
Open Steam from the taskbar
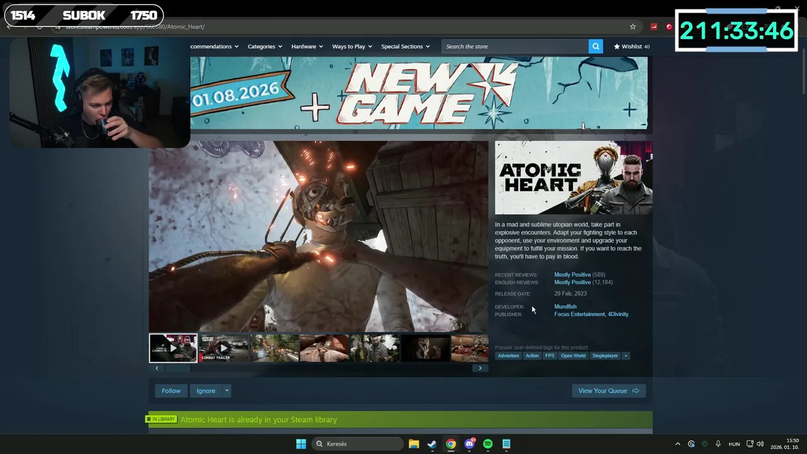click(432, 444)
